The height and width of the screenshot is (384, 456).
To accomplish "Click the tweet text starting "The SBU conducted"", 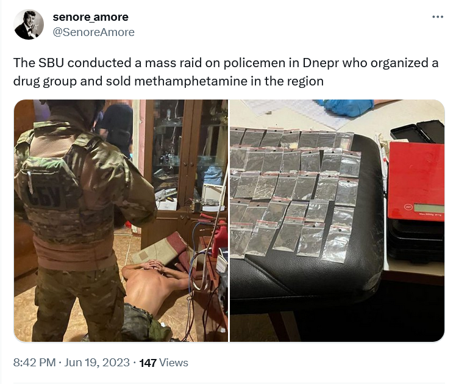I will pos(226,72).
